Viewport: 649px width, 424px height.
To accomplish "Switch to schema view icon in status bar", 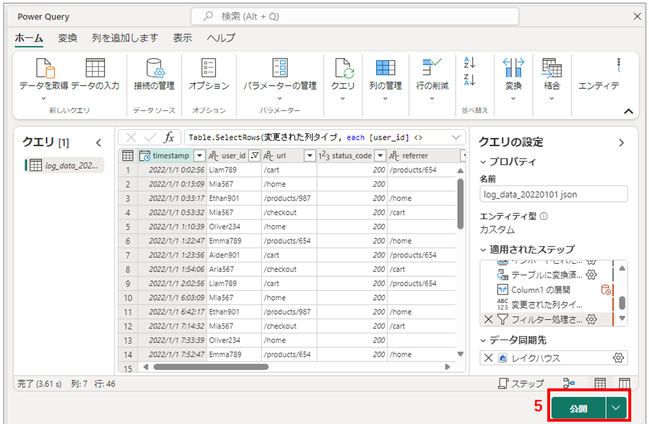I will click(624, 383).
